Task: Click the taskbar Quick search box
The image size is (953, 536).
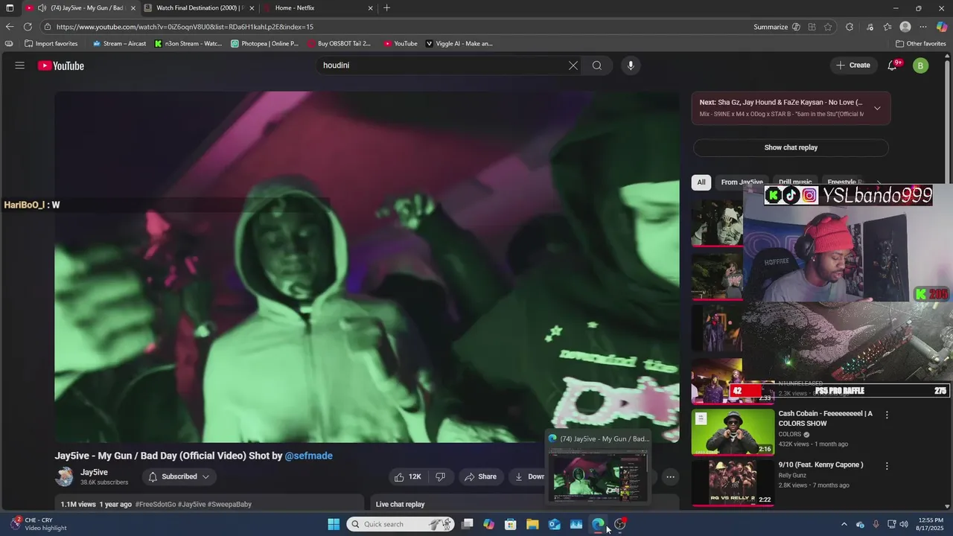Action: pos(401,524)
